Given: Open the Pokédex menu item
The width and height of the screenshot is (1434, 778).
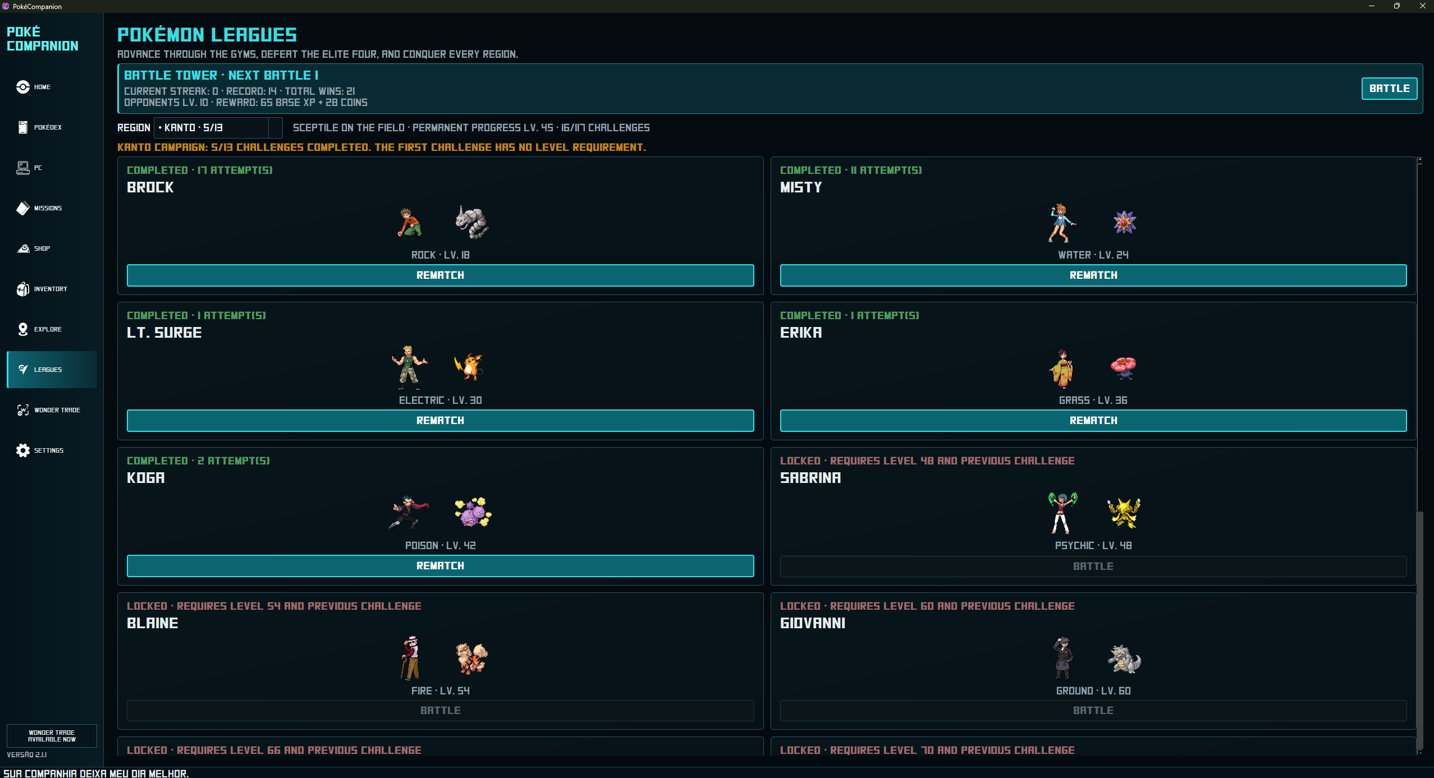Looking at the screenshot, I should 52,127.
